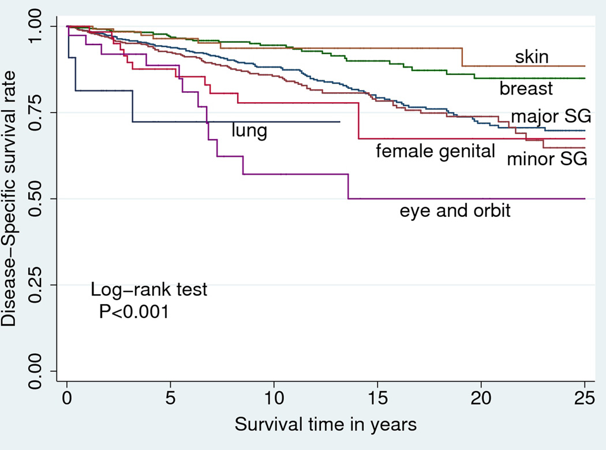Select the "eye and orbit" label
Viewport: 606px width, 450px height.
click(455, 211)
